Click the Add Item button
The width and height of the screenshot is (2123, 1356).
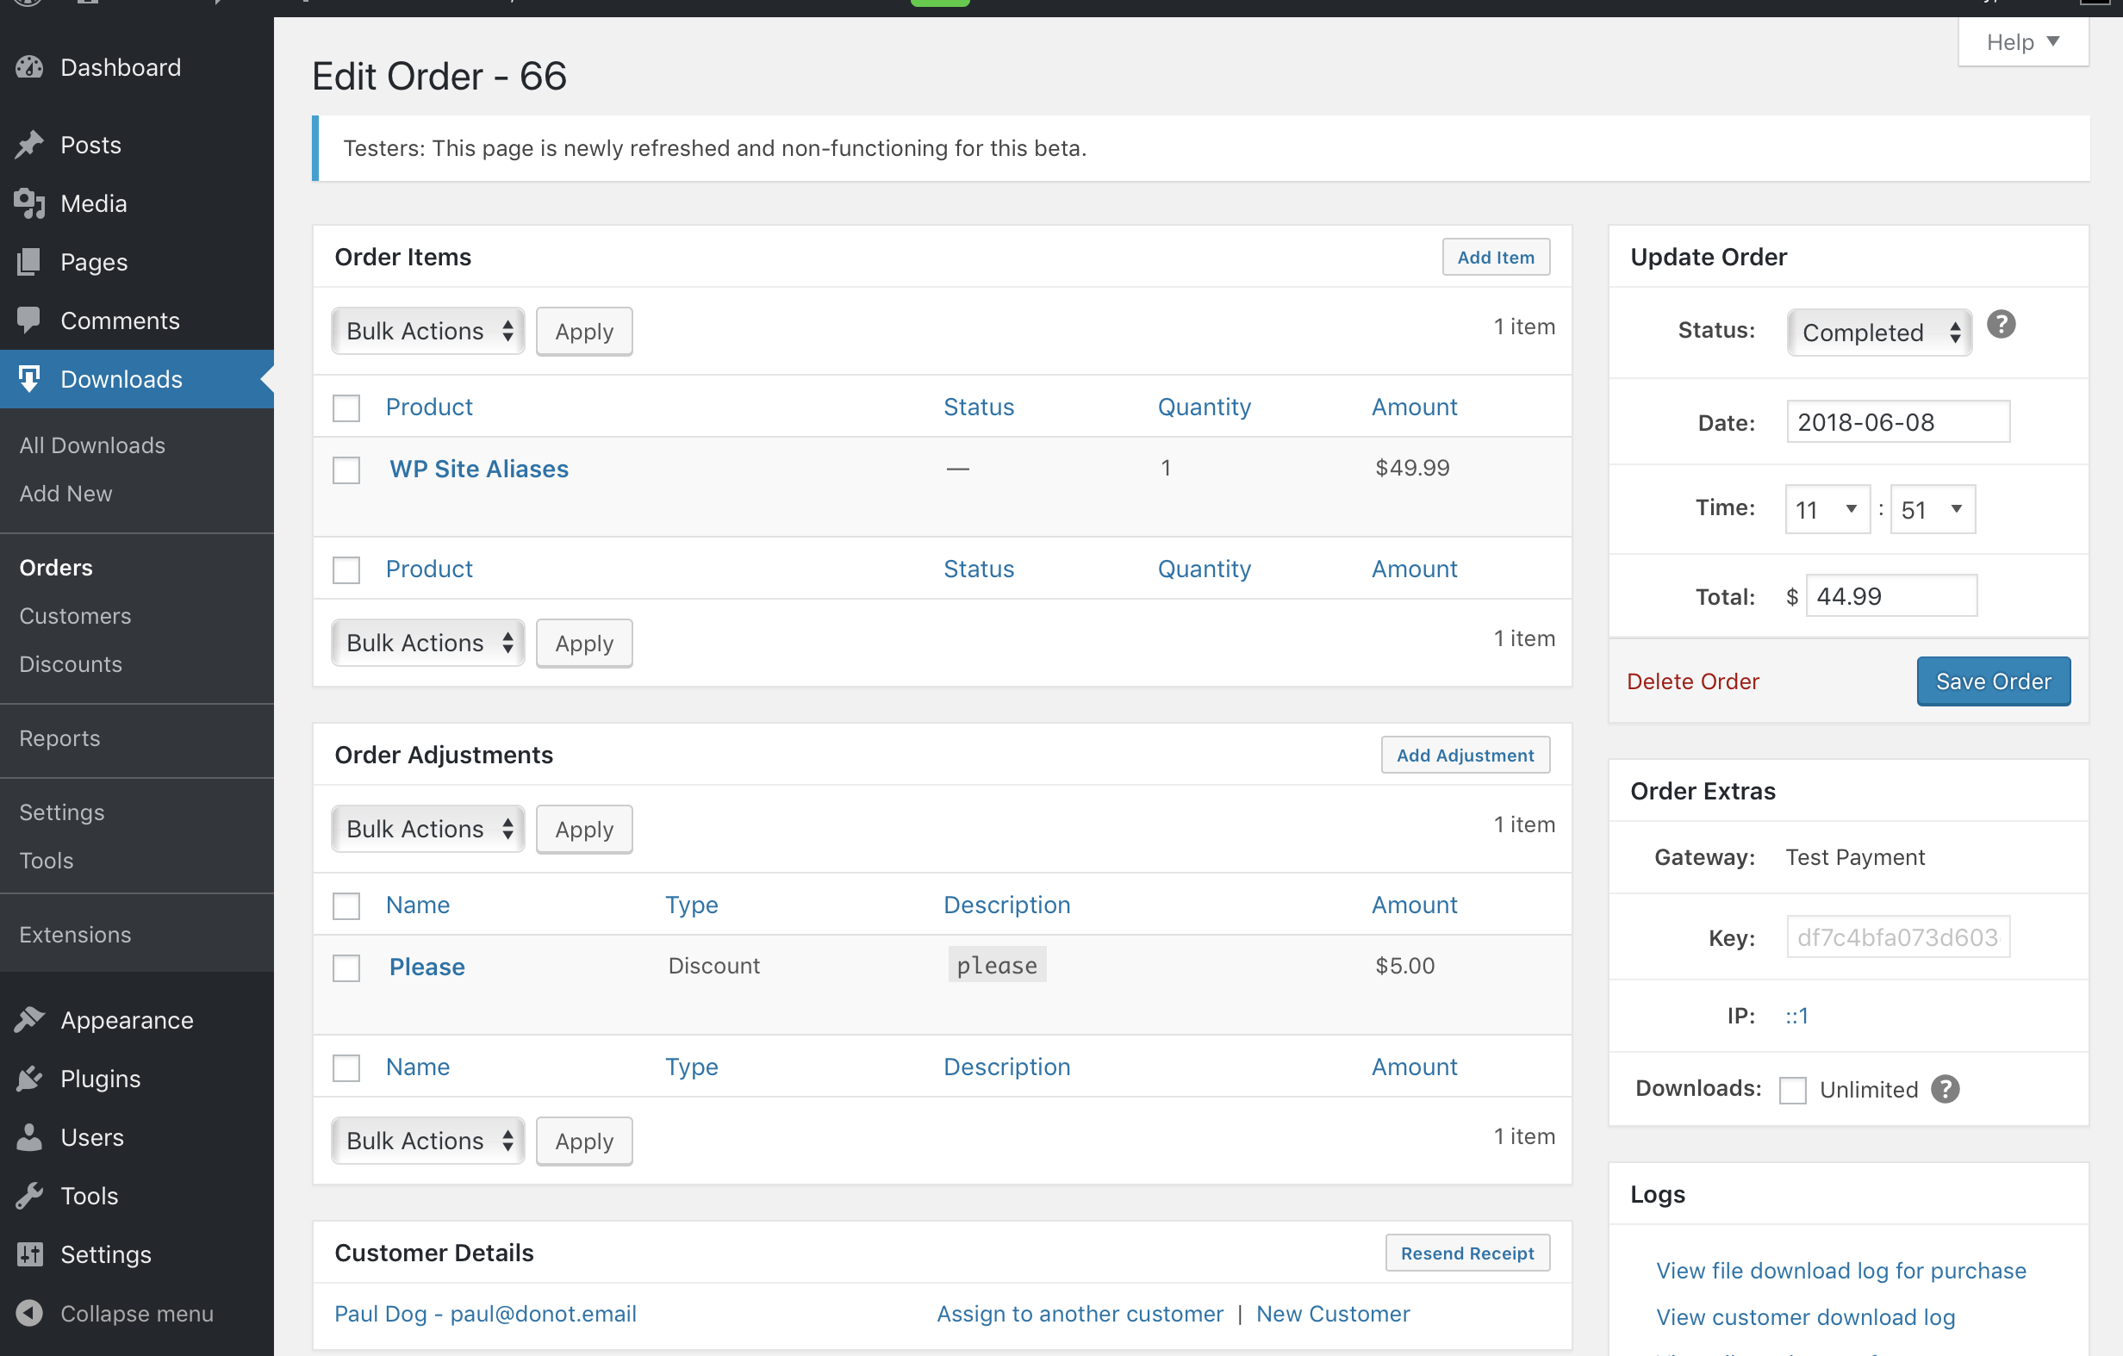click(1495, 258)
